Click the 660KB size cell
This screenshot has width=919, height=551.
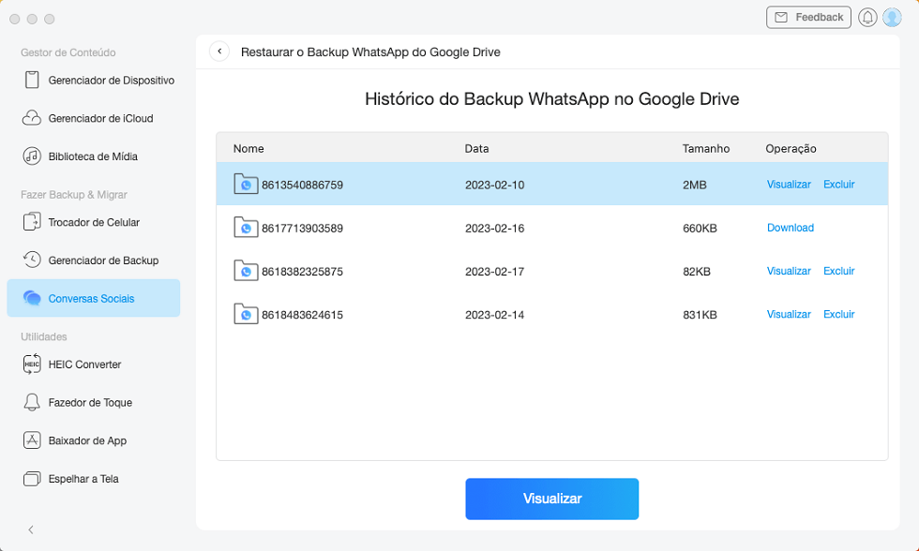pyautogui.click(x=700, y=229)
